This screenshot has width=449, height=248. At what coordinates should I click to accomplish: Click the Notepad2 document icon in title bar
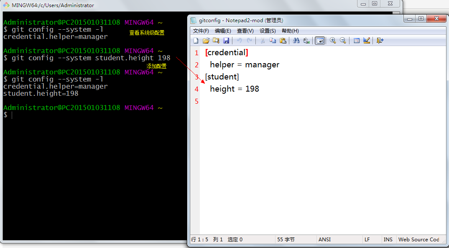[194, 20]
